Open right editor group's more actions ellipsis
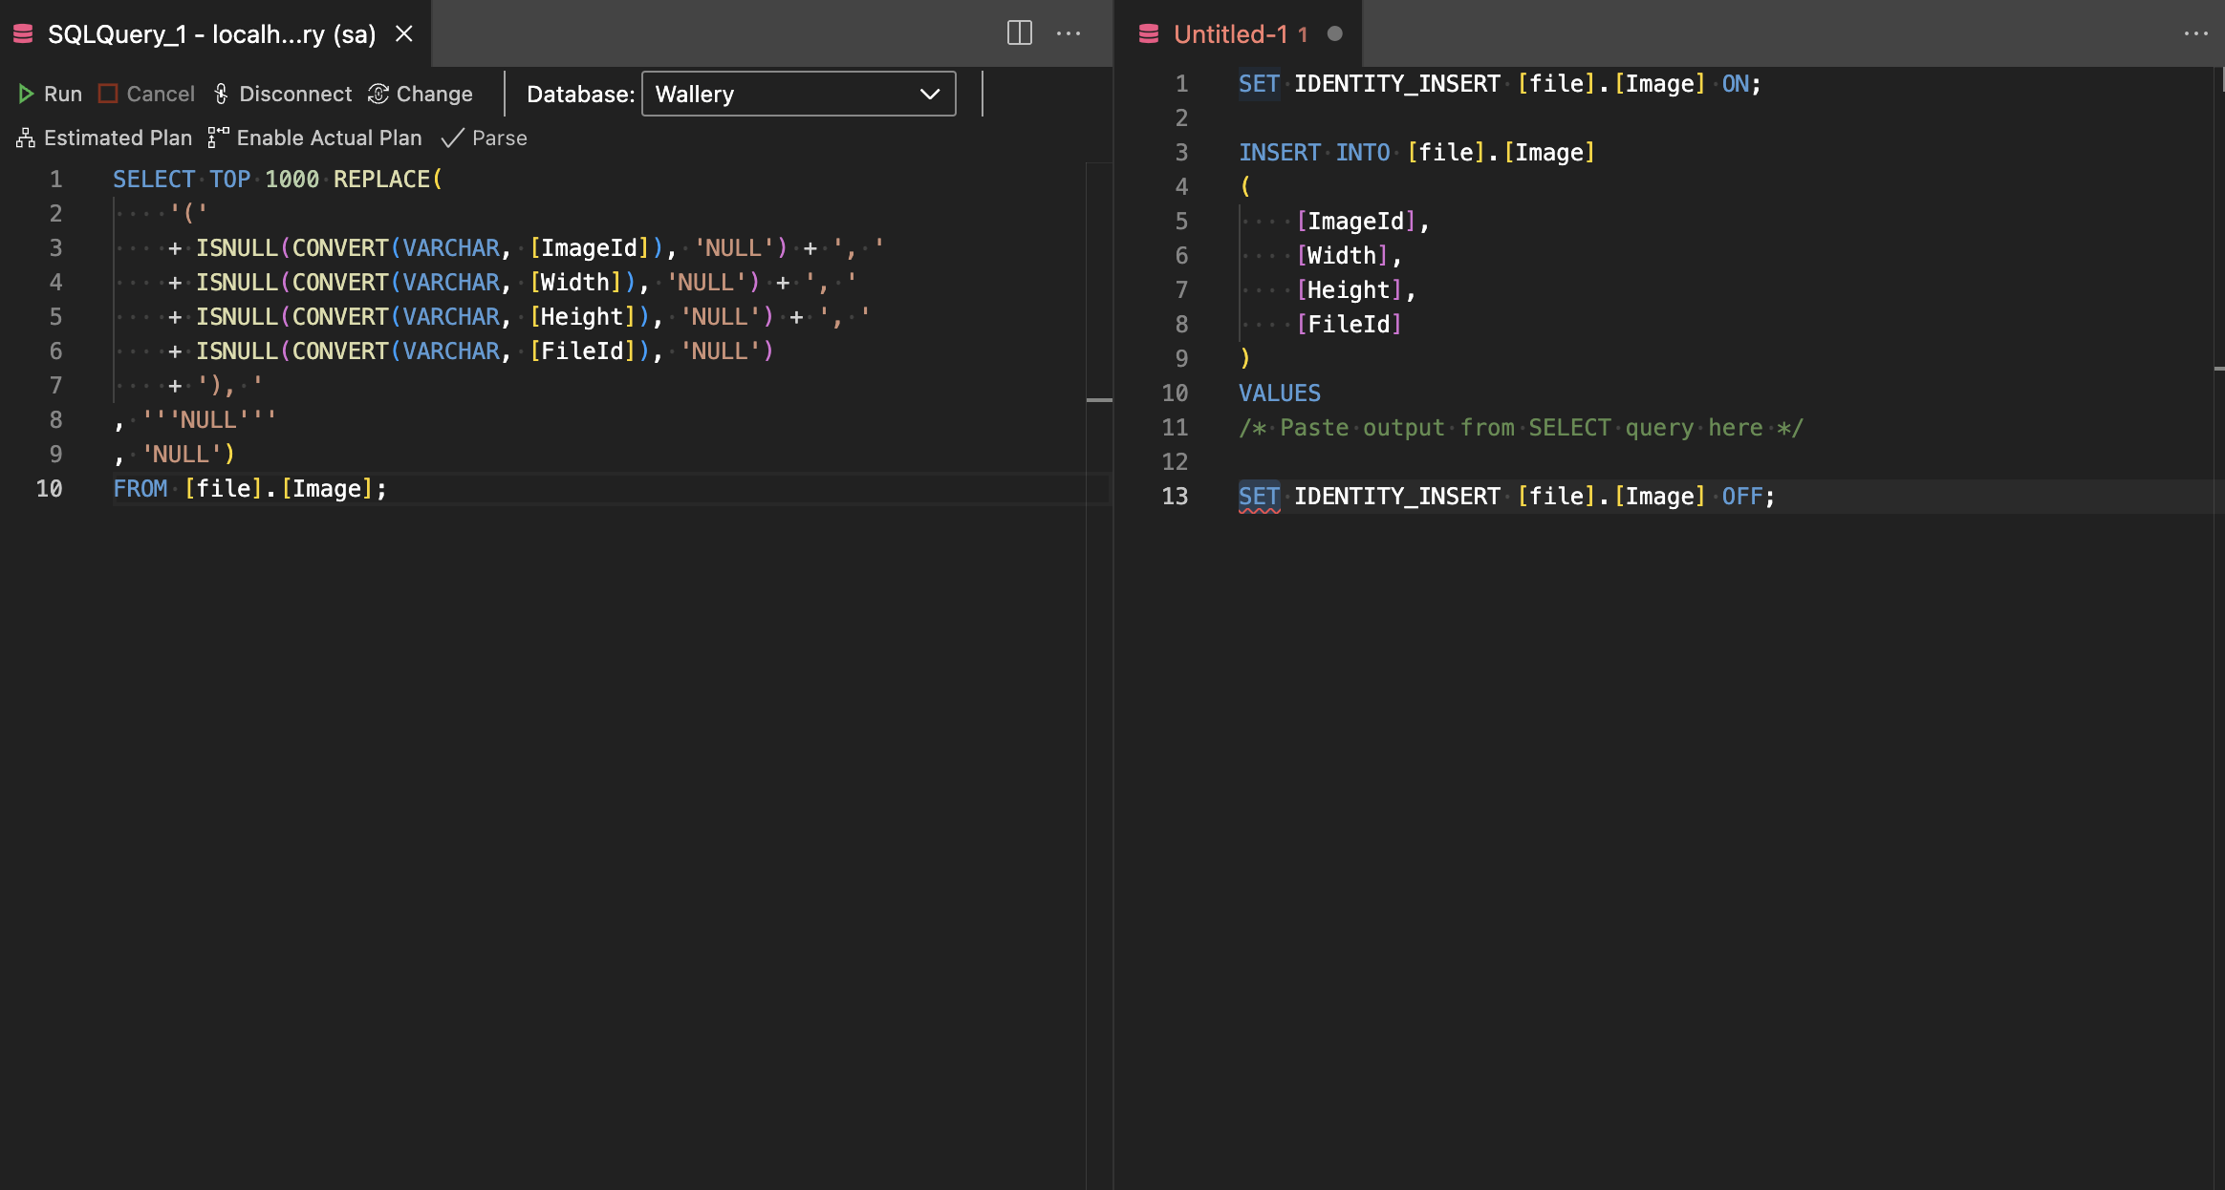The height and width of the screenshot is (1190, 2225). tap(2195, 33)
